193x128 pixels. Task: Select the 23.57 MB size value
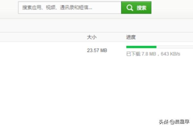pyautogui.click(x=97, y=50)
